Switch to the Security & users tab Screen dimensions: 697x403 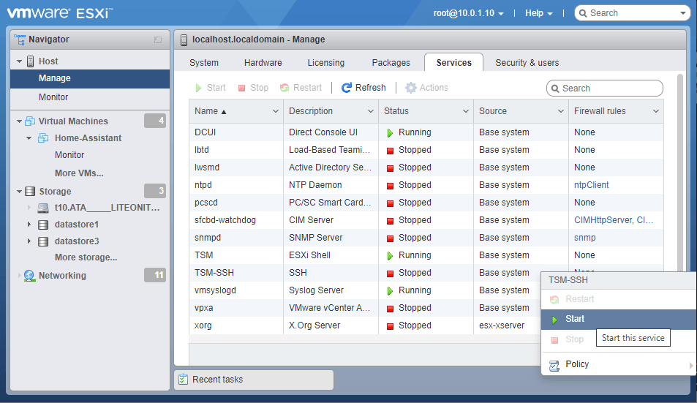(x=527, y=63)
